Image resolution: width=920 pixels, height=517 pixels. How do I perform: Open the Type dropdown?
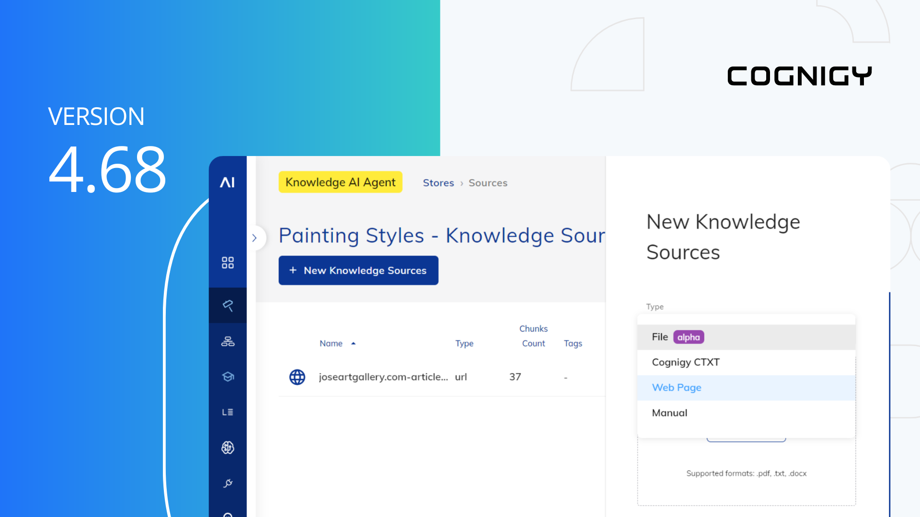(x=746, y=321)
